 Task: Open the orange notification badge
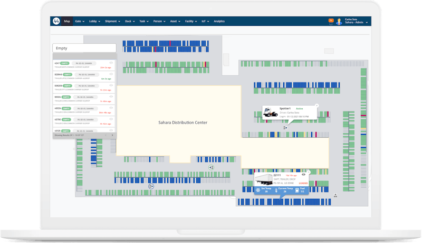(331, 21)
